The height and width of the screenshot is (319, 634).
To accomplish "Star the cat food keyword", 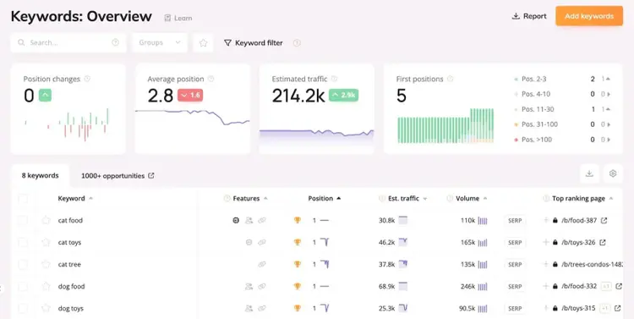I will tap(46, 220).
